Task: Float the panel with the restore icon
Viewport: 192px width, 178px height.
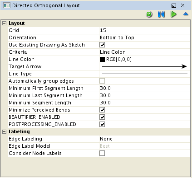Action: pos(174,5)
